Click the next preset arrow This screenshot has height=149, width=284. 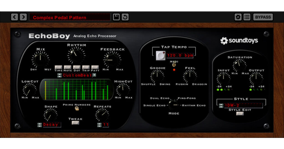tap(23, 17)
